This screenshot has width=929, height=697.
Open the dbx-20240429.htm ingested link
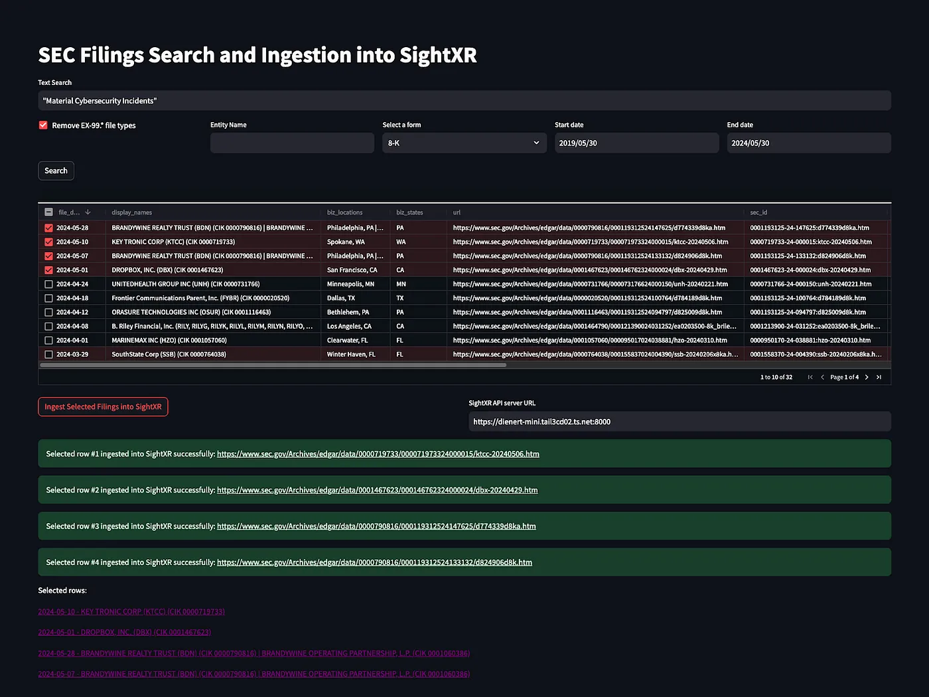378,490
